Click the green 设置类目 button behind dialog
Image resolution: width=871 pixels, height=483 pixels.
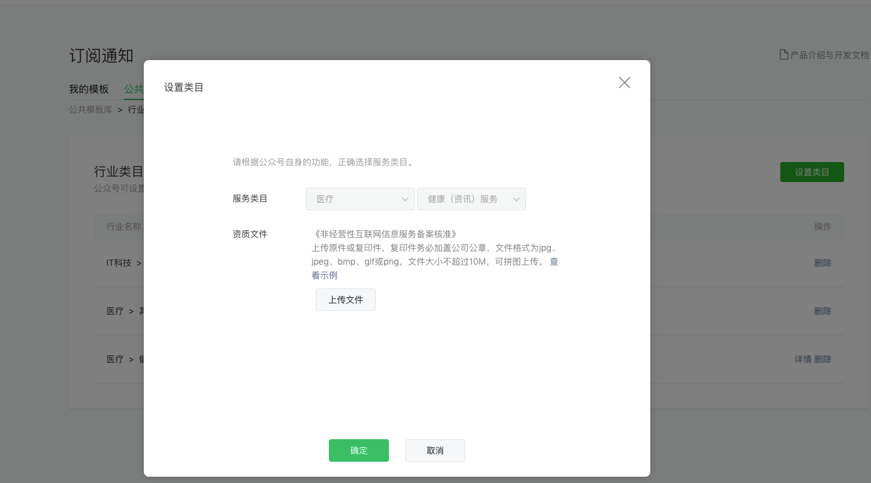tap(812, 172)
